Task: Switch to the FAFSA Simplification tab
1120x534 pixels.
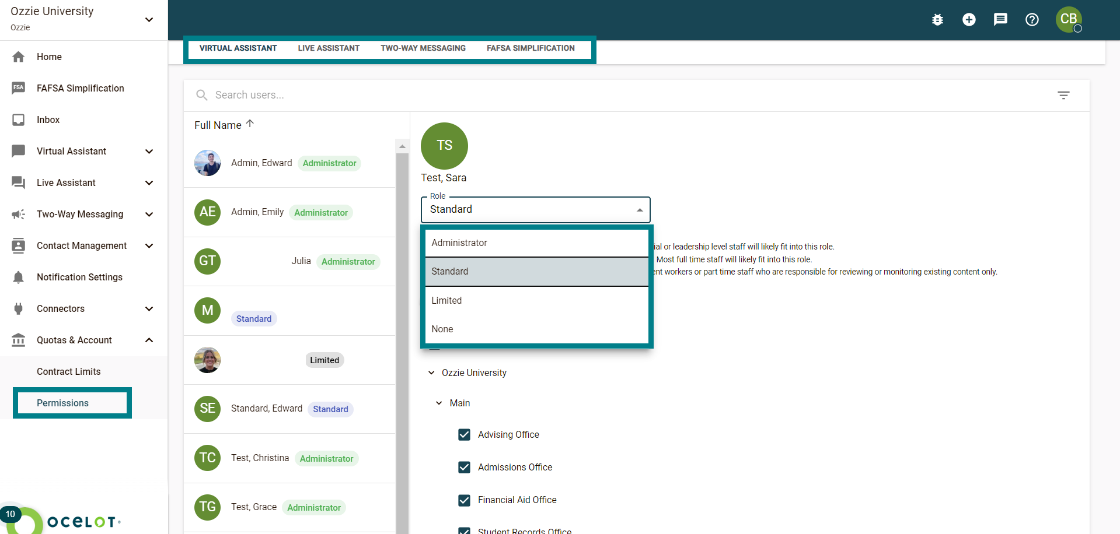Action: (x=531, y=48)
